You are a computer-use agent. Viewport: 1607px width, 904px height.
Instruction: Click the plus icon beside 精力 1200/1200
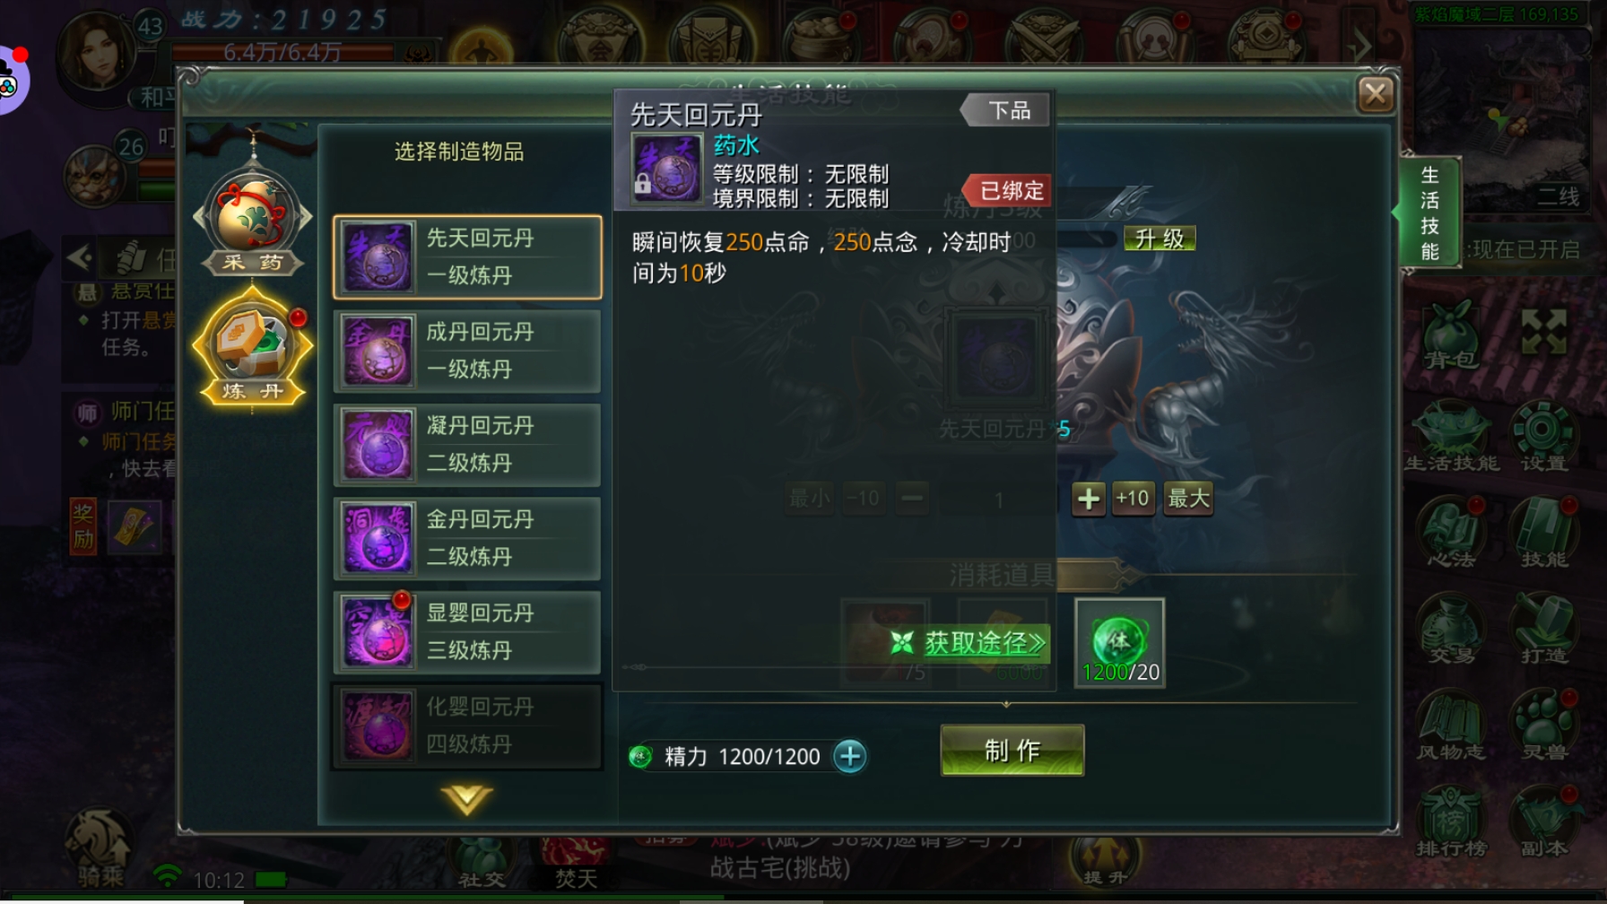click(849, 756)
